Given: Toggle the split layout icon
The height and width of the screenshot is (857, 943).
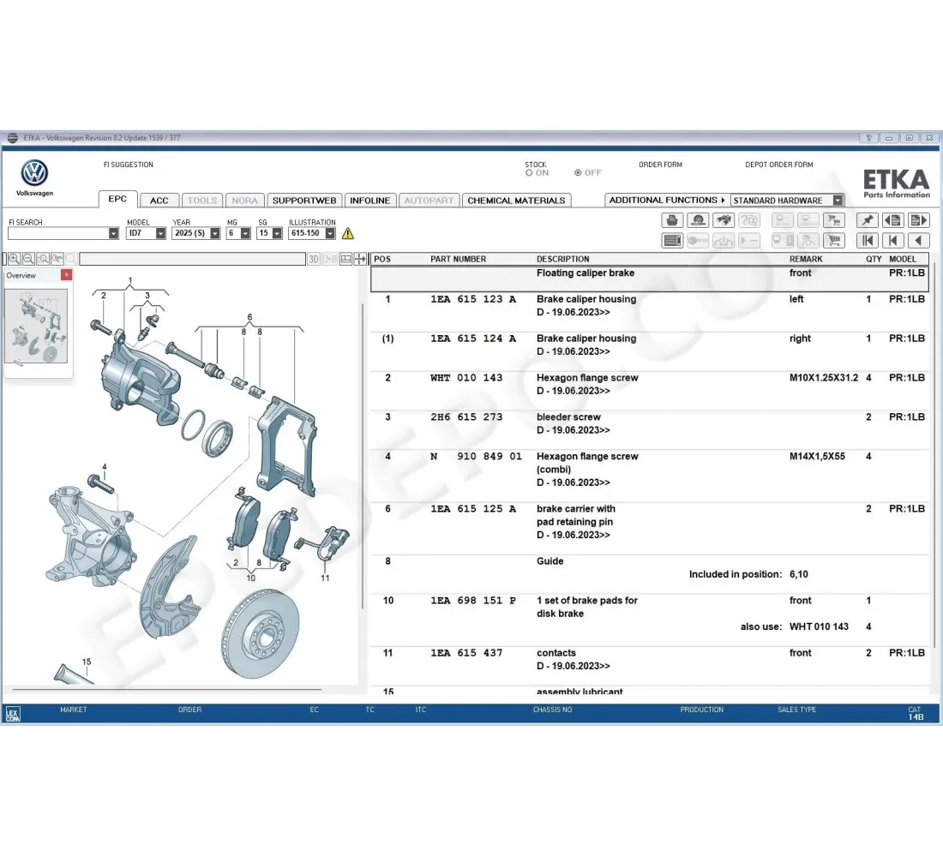Looking at the screenshot, I should 345,259.
